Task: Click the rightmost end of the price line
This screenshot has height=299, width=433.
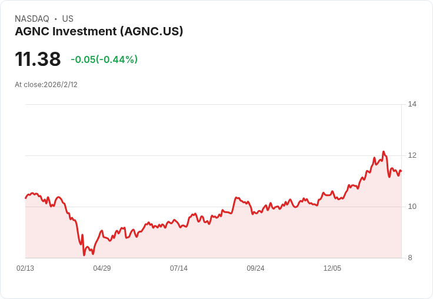Action: [x=401, y=171]
